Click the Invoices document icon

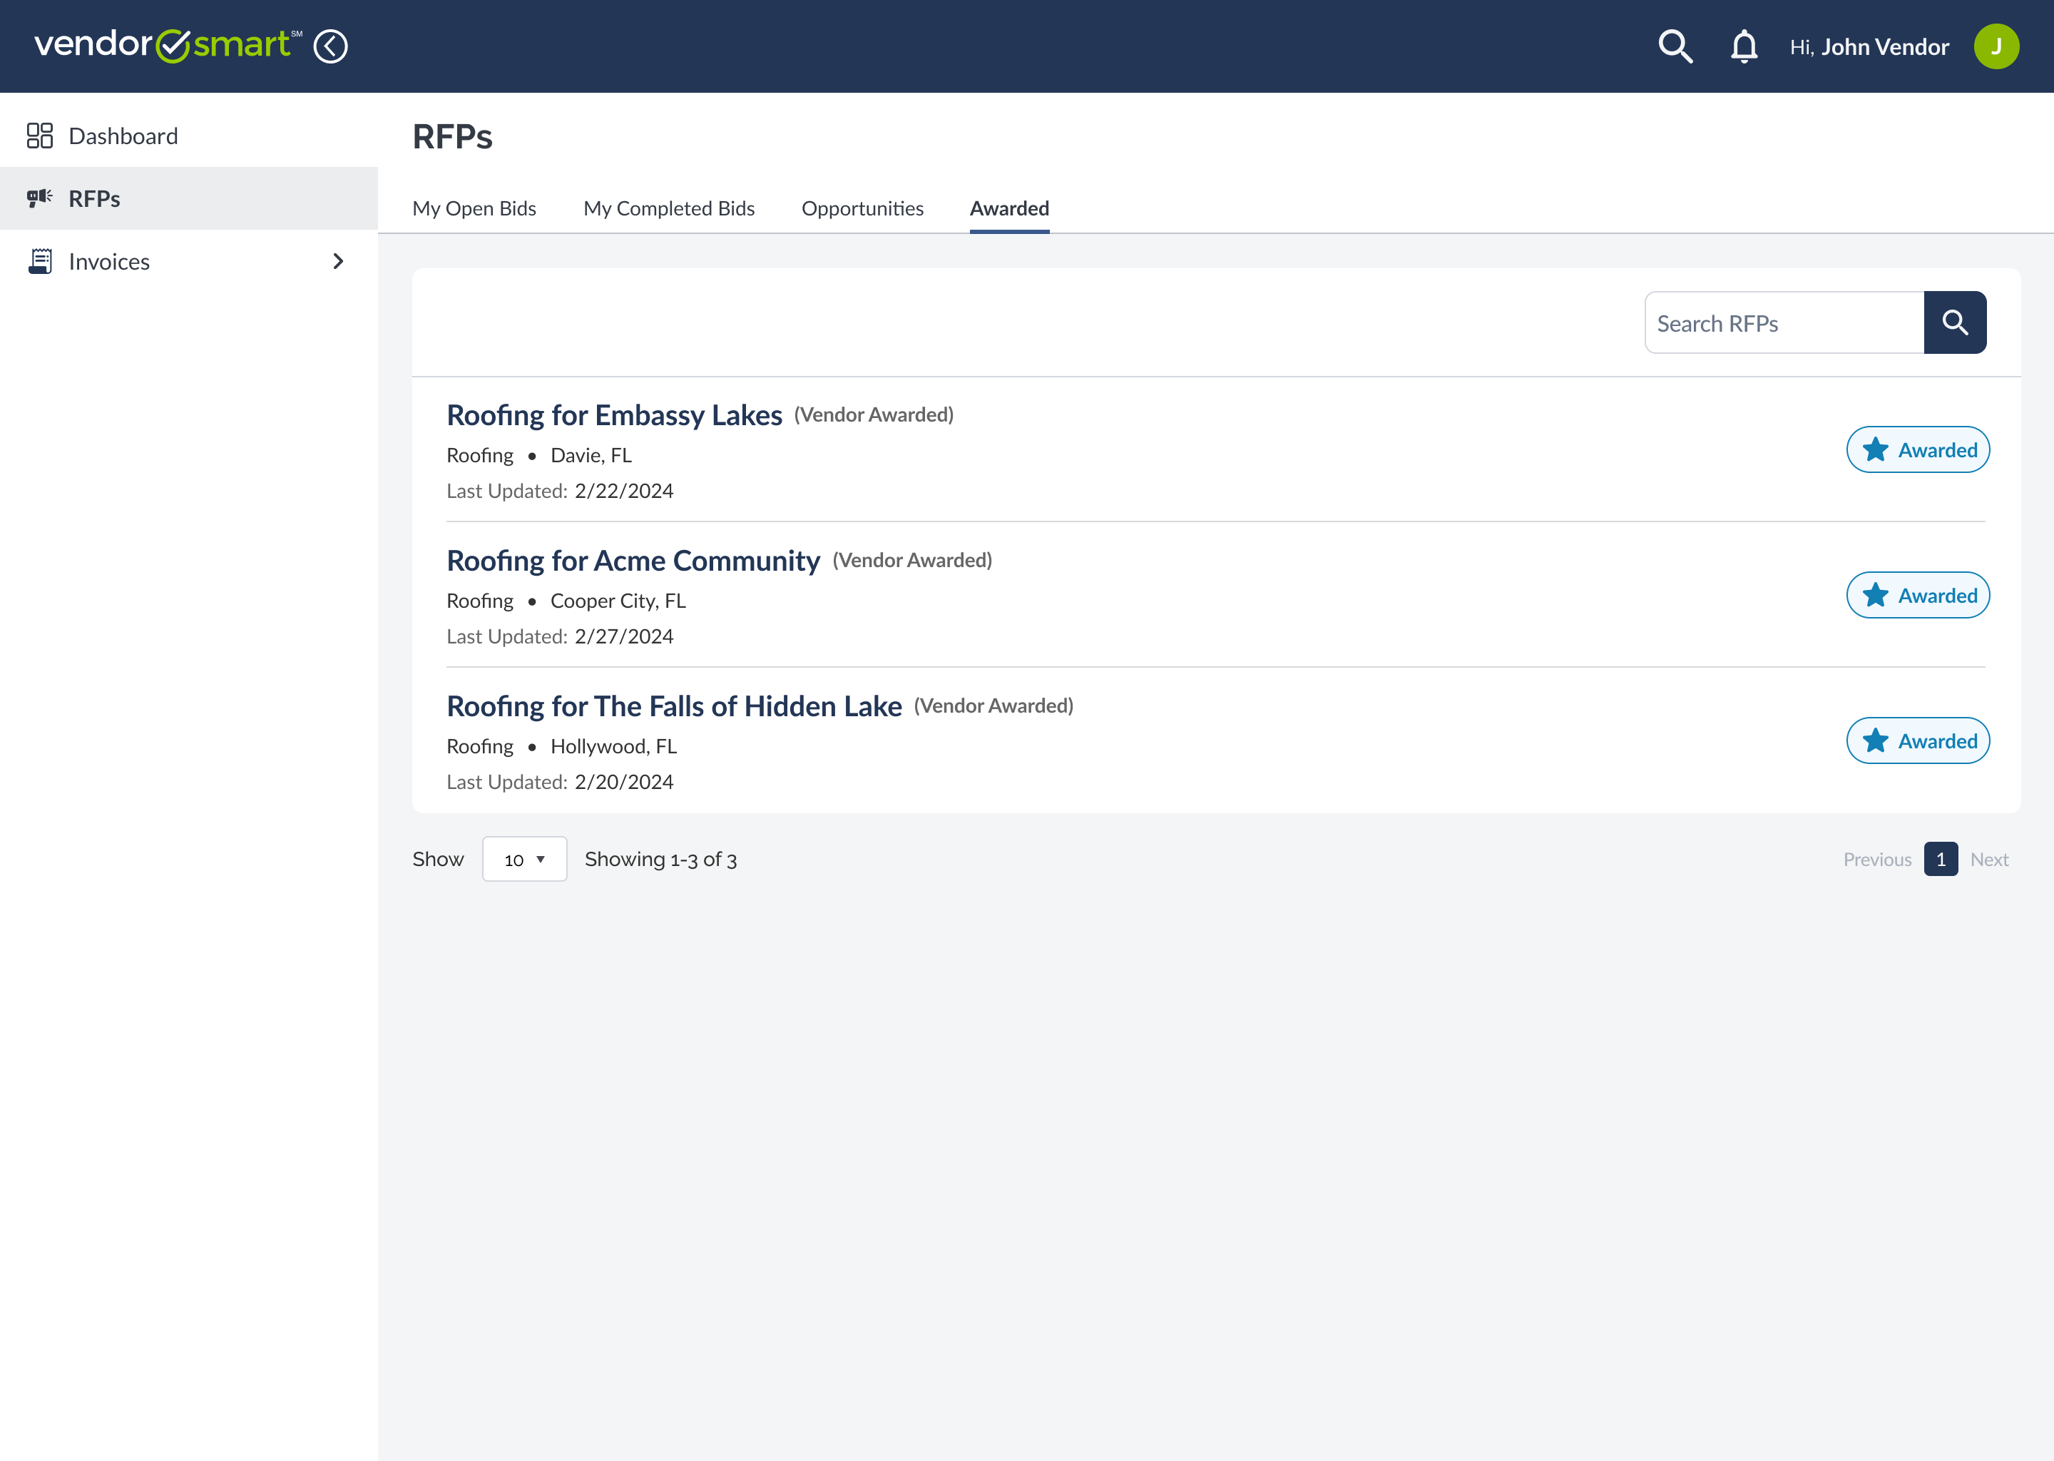coord(39,261)
